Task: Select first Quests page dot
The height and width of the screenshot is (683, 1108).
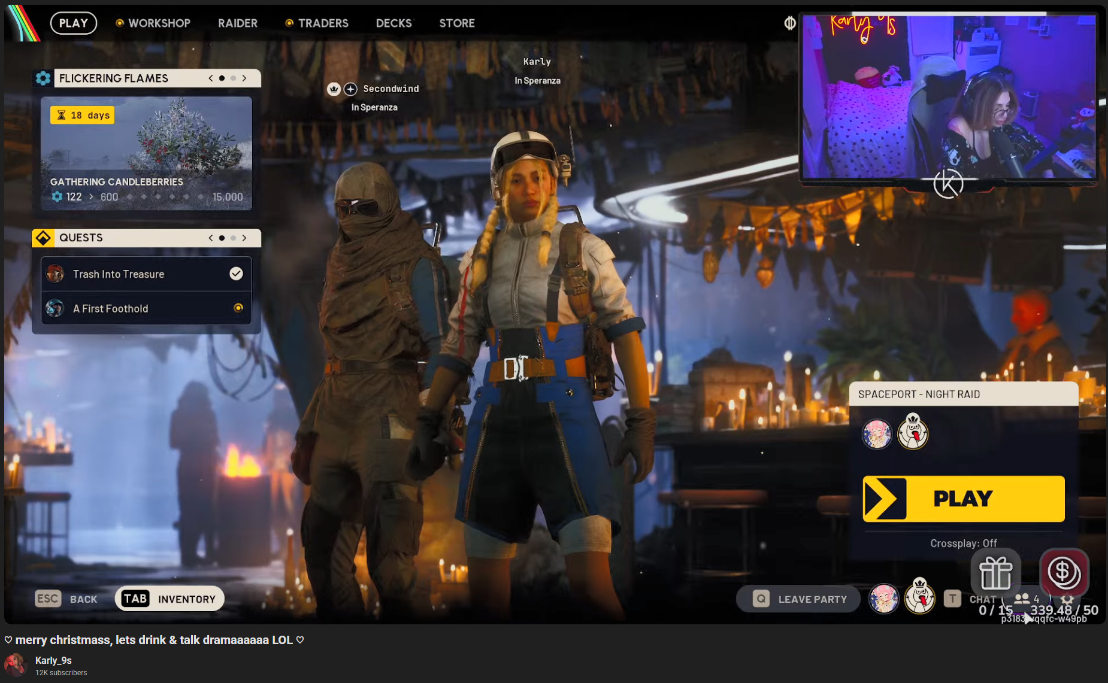Action: pos(222,238)
